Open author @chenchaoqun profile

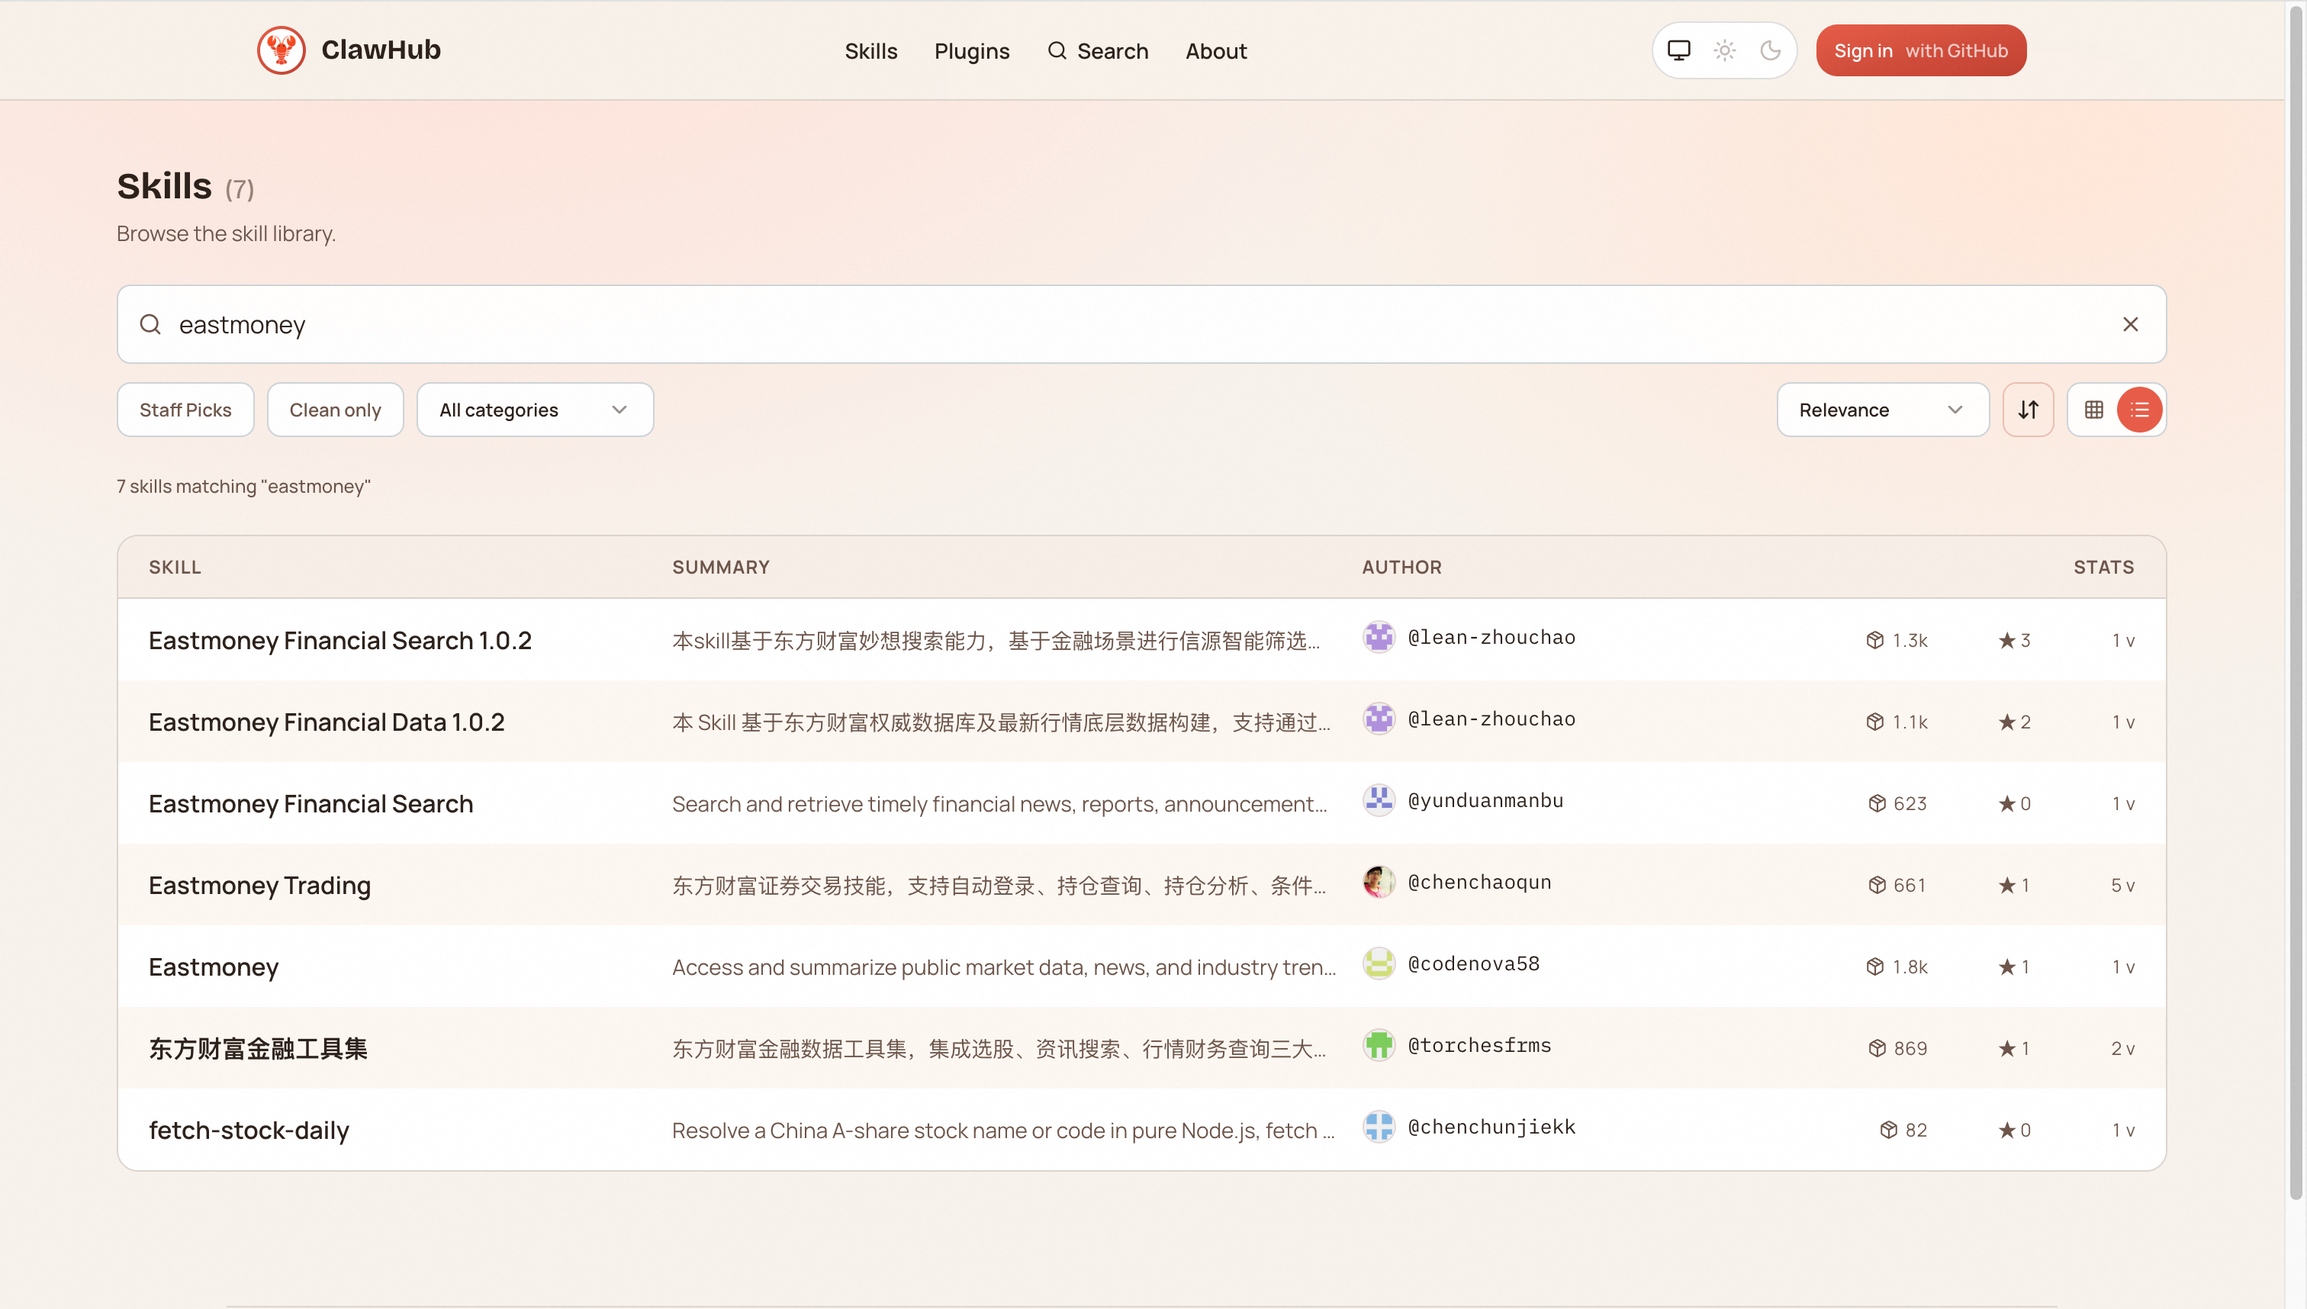click(x=1480, y=883)
